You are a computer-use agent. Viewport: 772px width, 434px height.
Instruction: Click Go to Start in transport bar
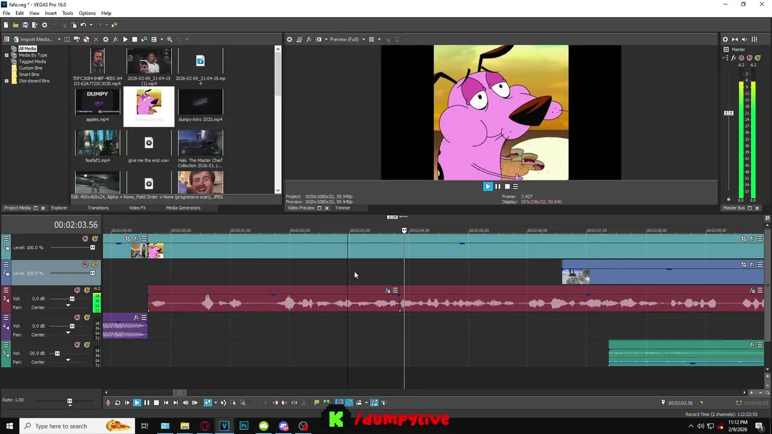[x=166, y=403]
